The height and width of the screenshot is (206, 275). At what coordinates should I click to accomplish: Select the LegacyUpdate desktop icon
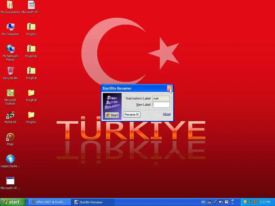pos(10,161)
